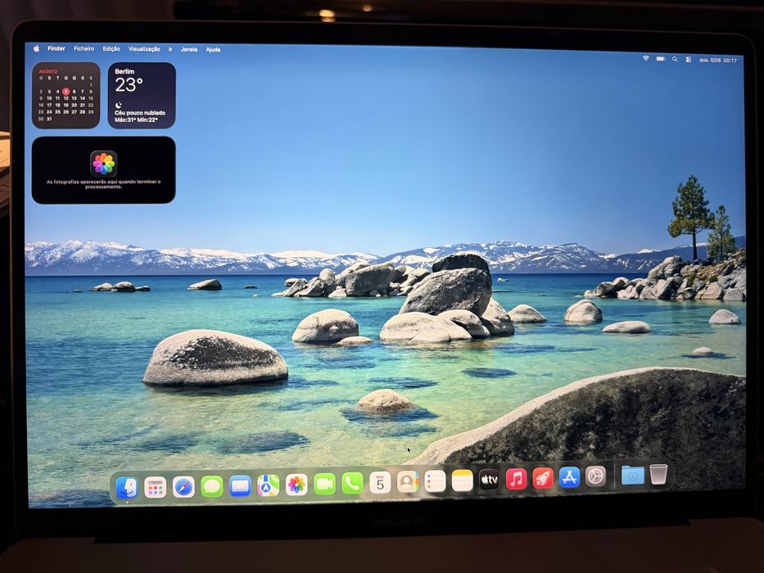764x573 pixels.
Task: Click date 20 in the calendar widget
Action: (74, 105)
